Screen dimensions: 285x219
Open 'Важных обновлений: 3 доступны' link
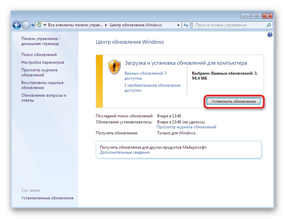click(146, 76)
